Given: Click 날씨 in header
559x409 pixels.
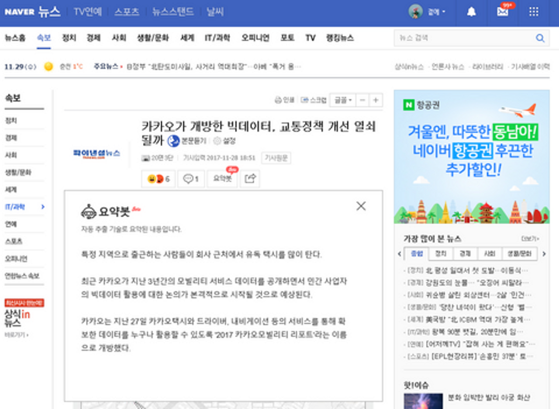Looking at the screenshot, I should pyautogui.click(x=215, y=12).
